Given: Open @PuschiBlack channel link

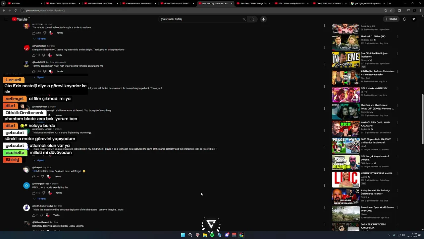Looking at the screenshot, I should click(x=39, y=46).
